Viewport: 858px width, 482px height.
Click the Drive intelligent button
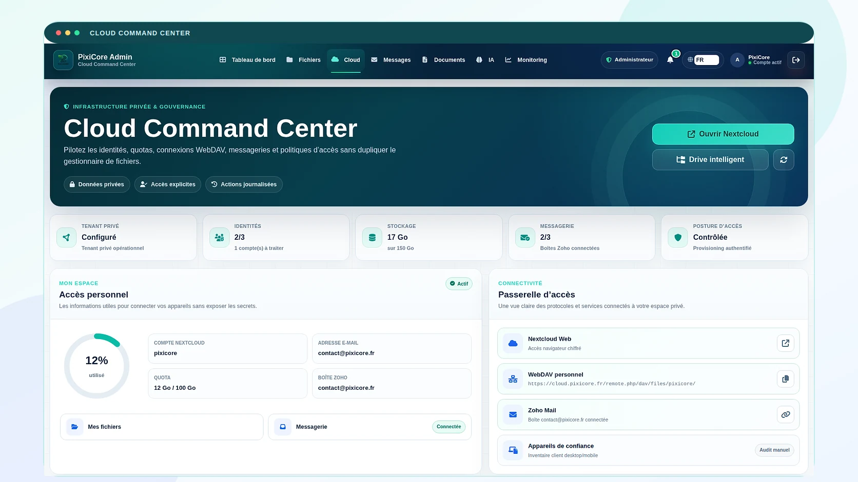[710, 160]
